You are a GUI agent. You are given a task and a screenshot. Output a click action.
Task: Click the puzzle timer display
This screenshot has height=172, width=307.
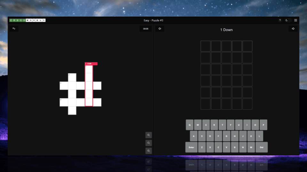pyautogui.click(x=146, y=29)
